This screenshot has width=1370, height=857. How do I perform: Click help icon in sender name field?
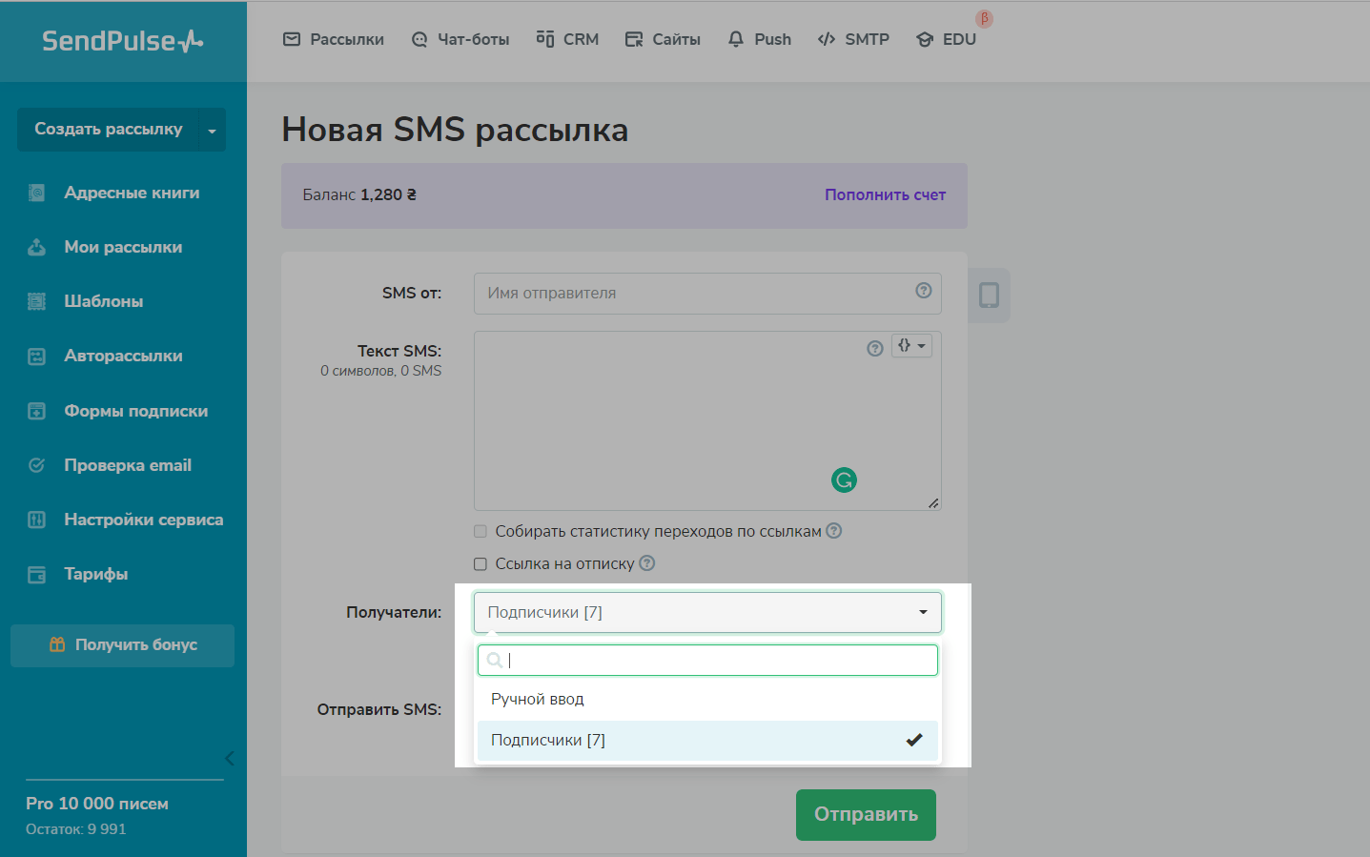click(923, 291)
